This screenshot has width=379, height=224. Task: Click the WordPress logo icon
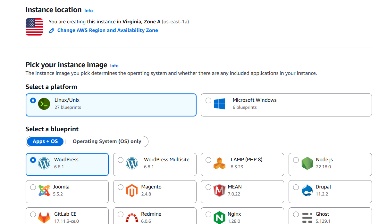(x=44, y=163)
